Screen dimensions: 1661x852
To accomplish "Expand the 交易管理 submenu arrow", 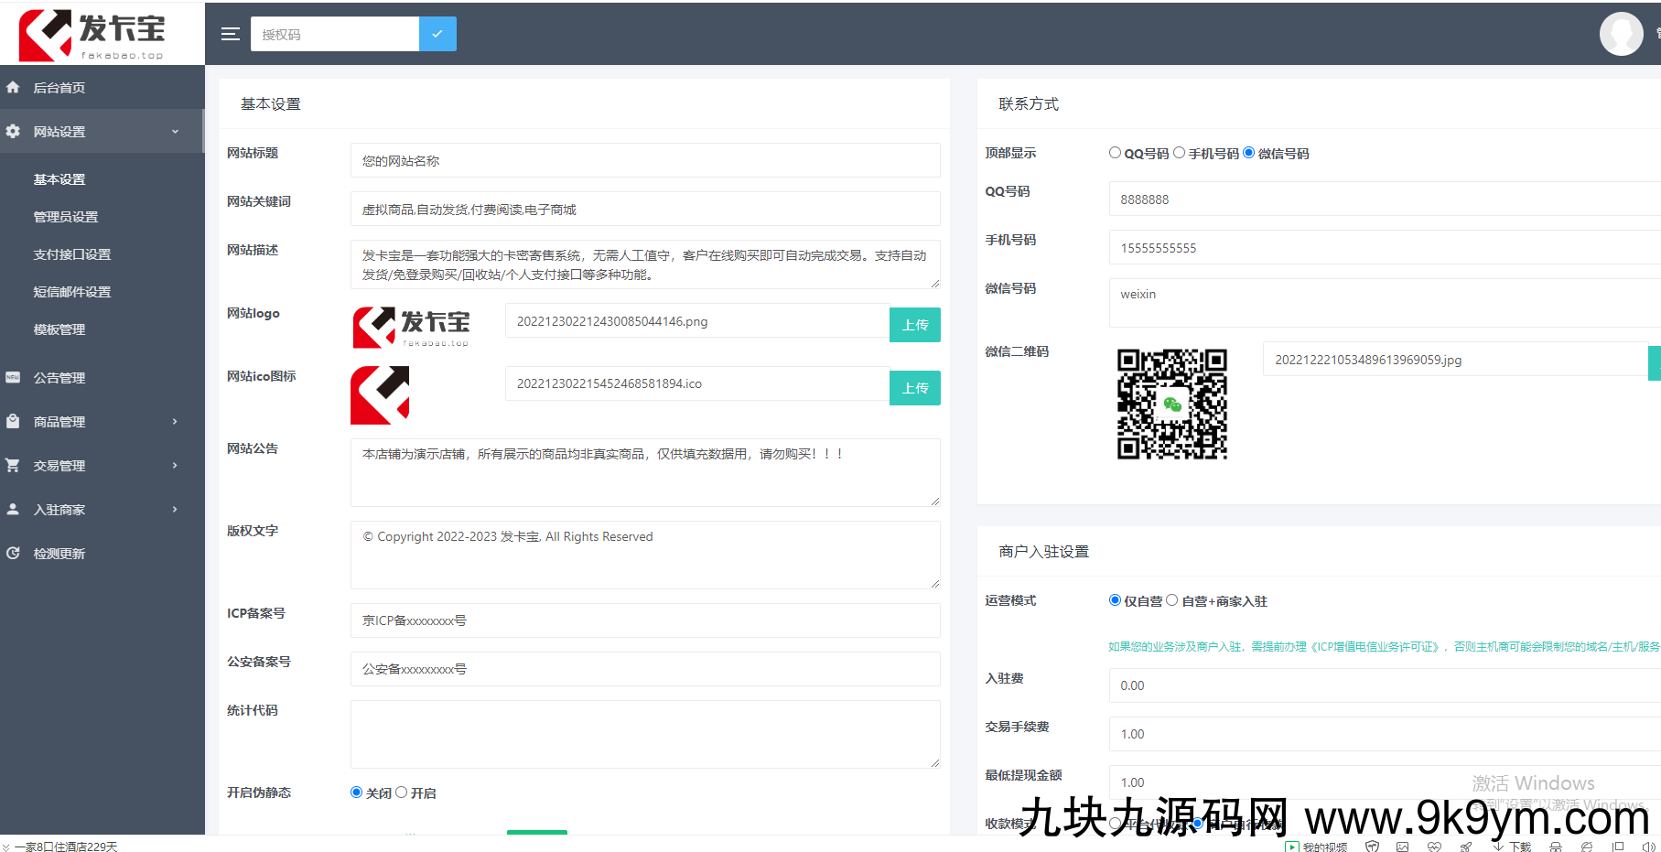I will pos(175,466).
